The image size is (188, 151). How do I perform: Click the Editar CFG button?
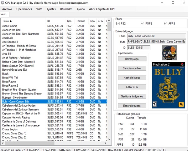pyautogui.click(x=132, y=87)
